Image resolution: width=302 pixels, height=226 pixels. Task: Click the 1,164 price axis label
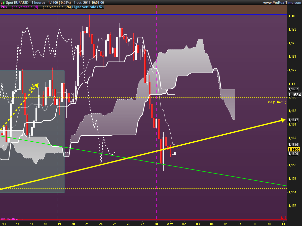[x=292, y=124]
